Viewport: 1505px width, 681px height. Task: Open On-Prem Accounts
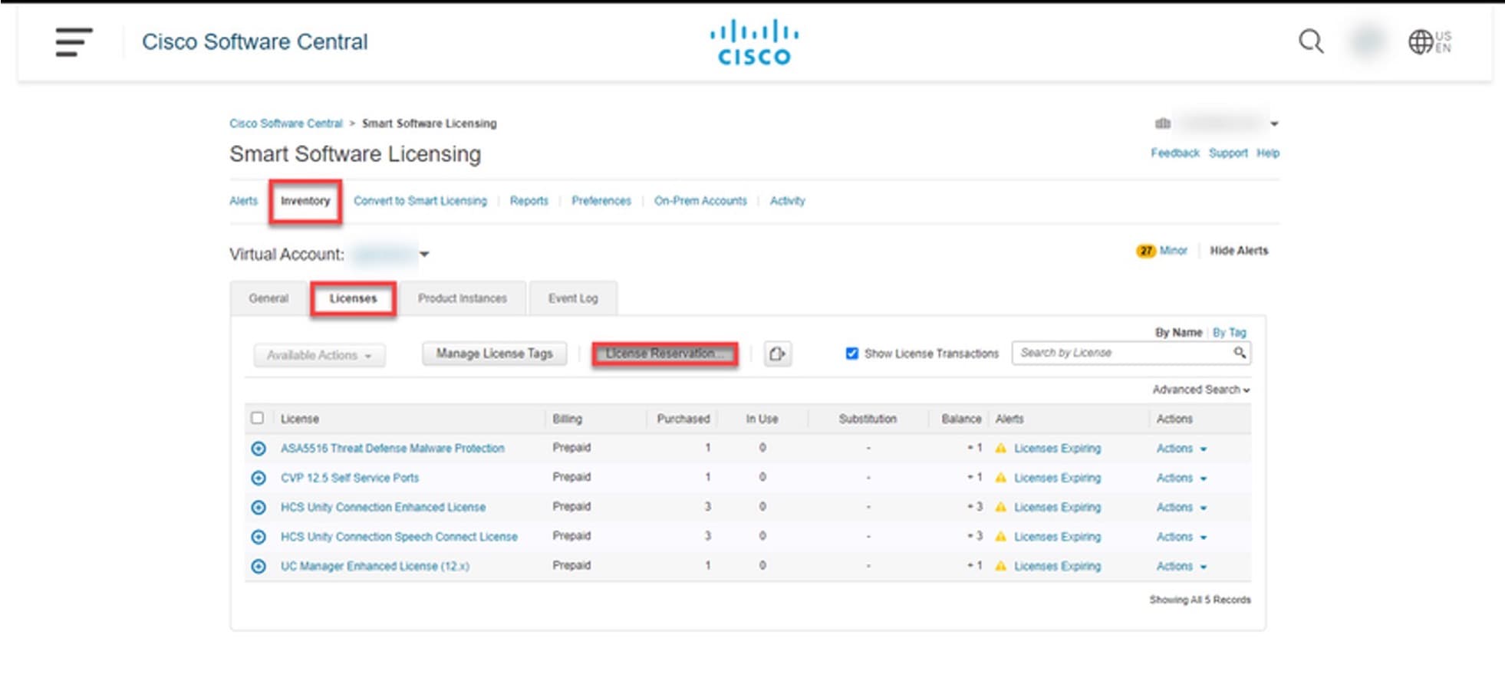700,201
